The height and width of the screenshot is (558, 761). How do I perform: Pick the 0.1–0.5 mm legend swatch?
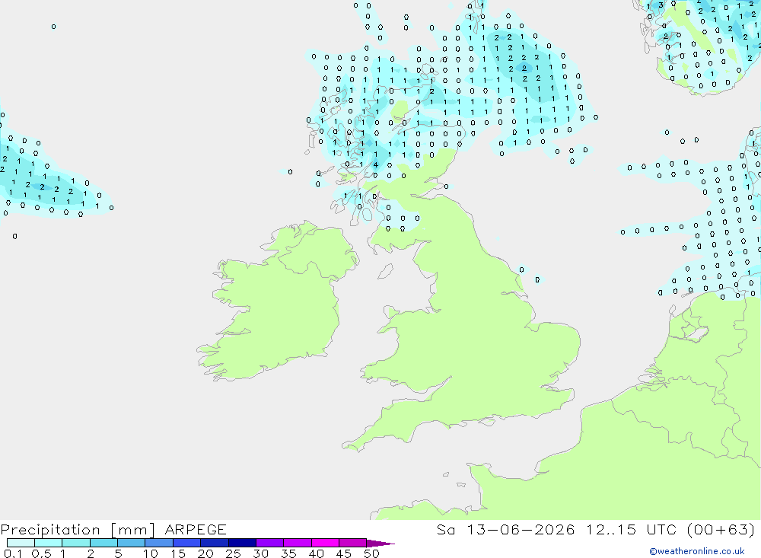(x=21, y=543)
